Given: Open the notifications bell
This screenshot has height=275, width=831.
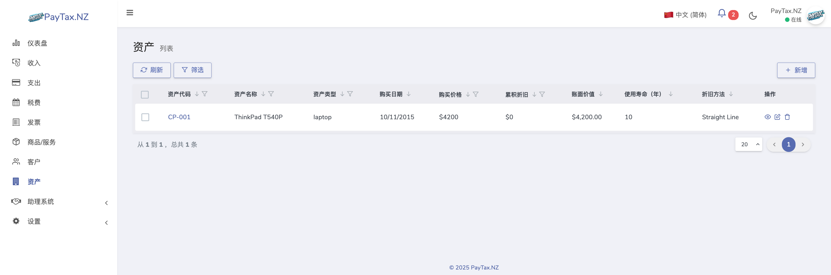Looking at the screenshot, I should 721,14.
